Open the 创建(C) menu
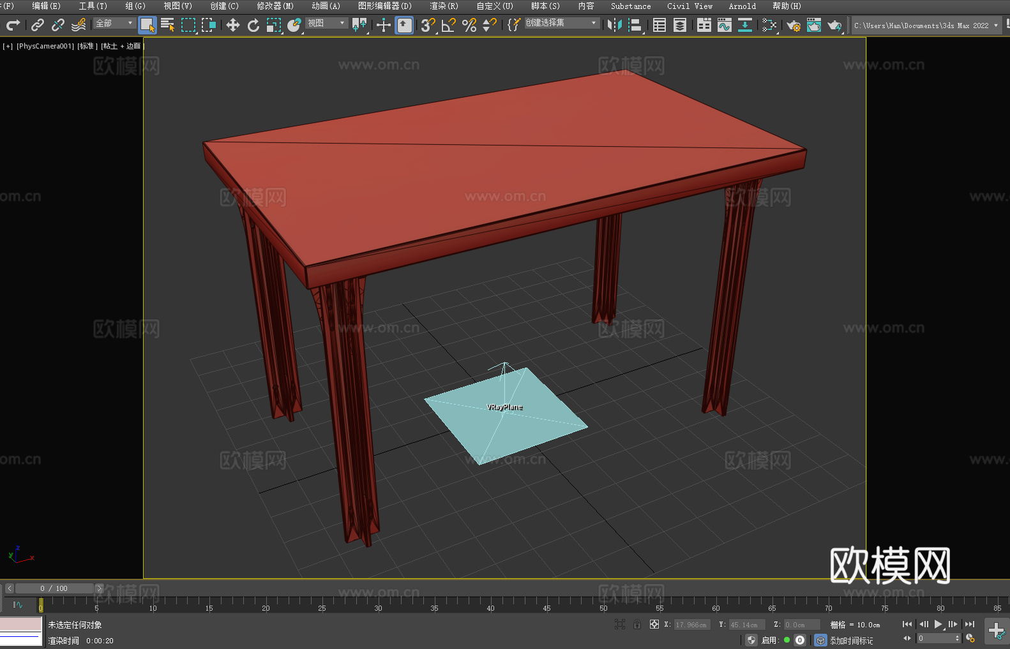 tap(224, 6)
